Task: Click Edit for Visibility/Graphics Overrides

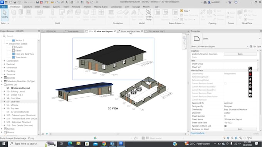Action: (x=240, y=54)
